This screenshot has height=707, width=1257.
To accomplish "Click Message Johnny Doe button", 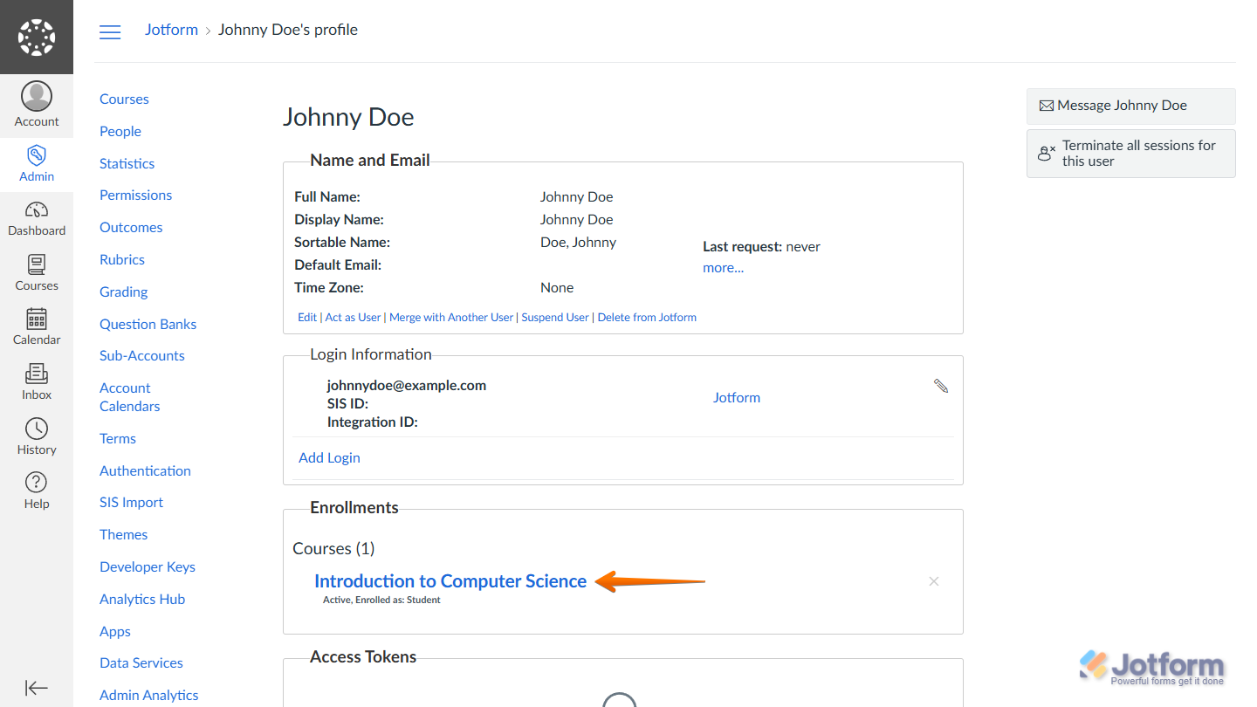I will [x=1131, y=106].
